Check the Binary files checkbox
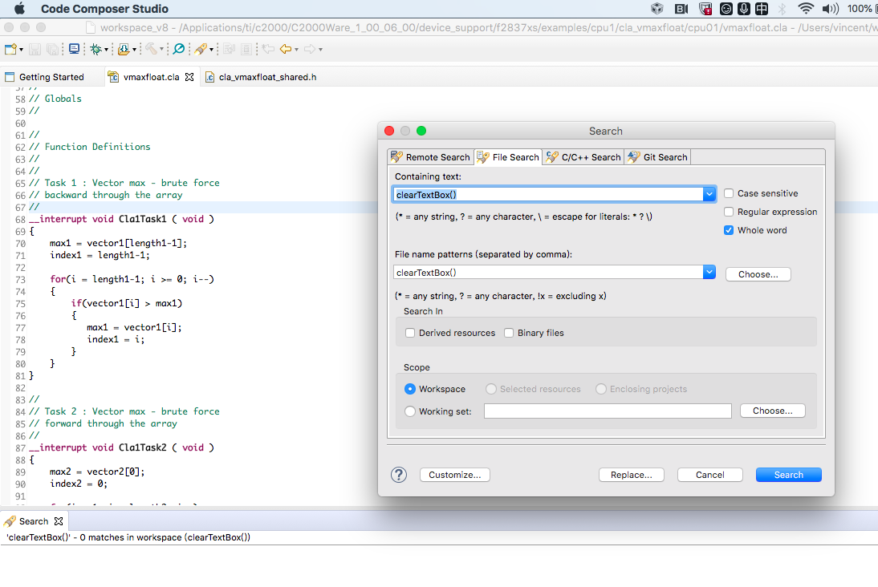Viewport: 878px width, 587px height. (509, 333)
